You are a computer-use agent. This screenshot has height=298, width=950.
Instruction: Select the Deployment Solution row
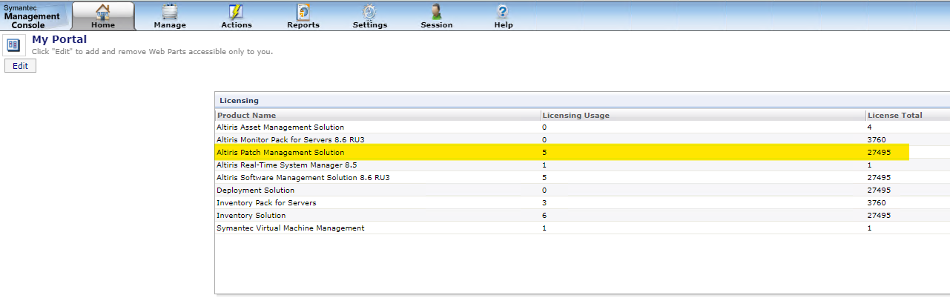[582, 190]
